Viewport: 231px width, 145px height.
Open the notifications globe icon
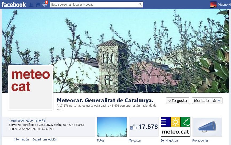[x=45, y=5]
